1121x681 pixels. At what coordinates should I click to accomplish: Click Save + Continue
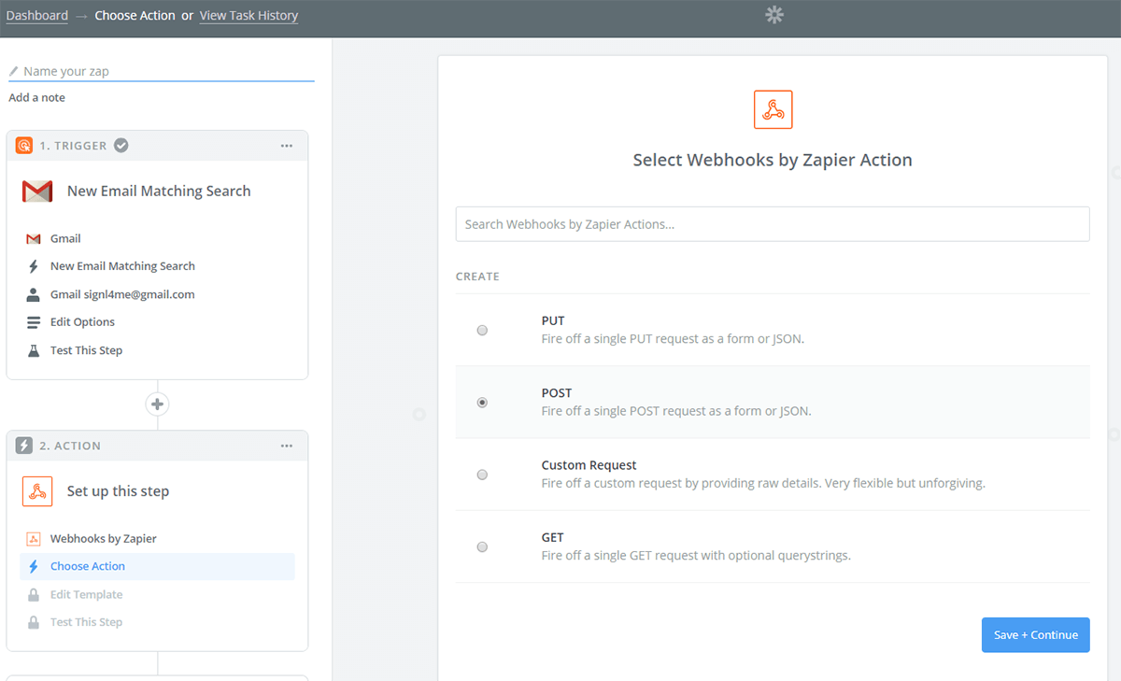pos(1035,635)
